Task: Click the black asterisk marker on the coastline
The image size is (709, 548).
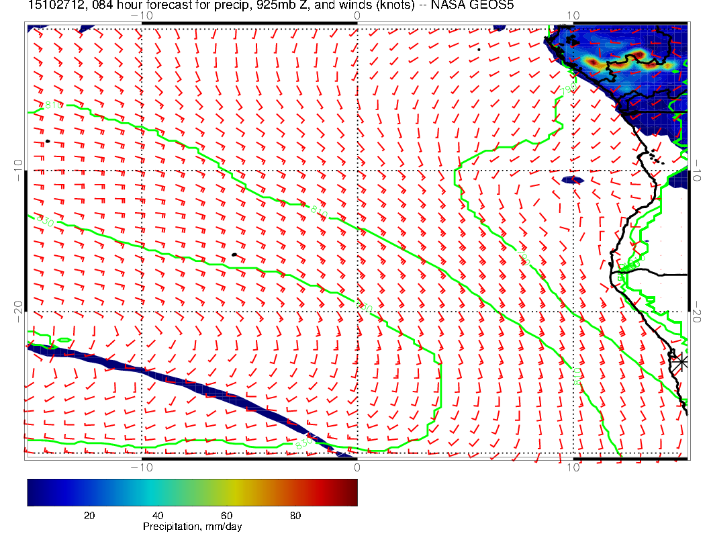Action: coord(681,361)
